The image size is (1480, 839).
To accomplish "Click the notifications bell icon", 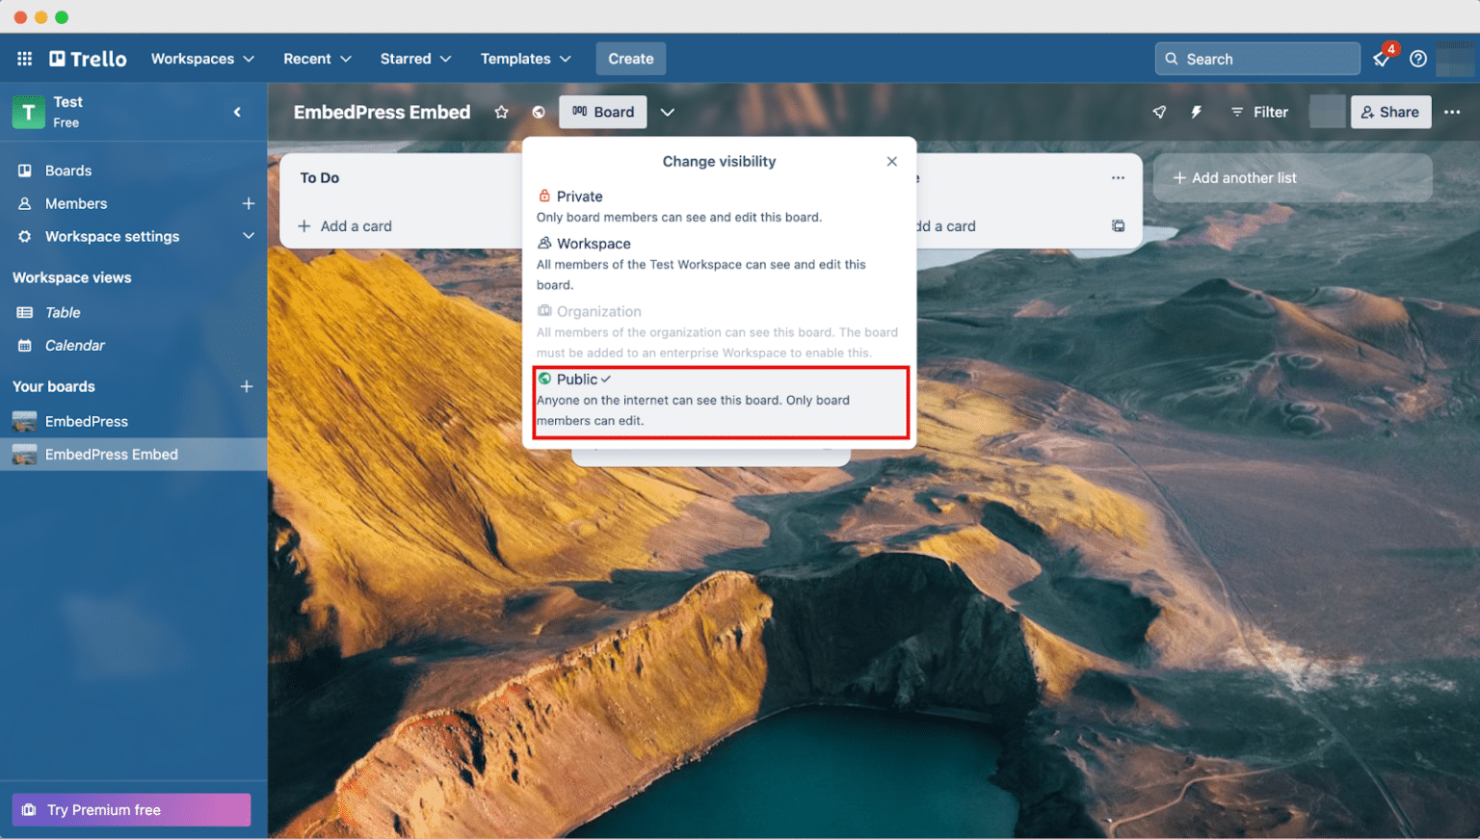I will (1382, 58).
